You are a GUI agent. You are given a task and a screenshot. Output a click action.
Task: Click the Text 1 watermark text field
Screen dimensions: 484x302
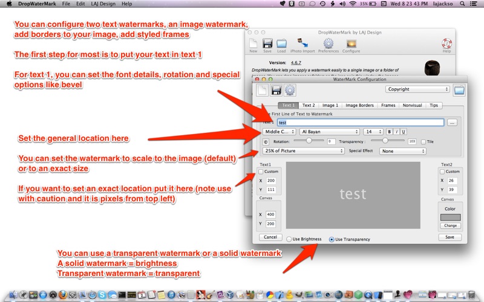(x=361, y=123)
